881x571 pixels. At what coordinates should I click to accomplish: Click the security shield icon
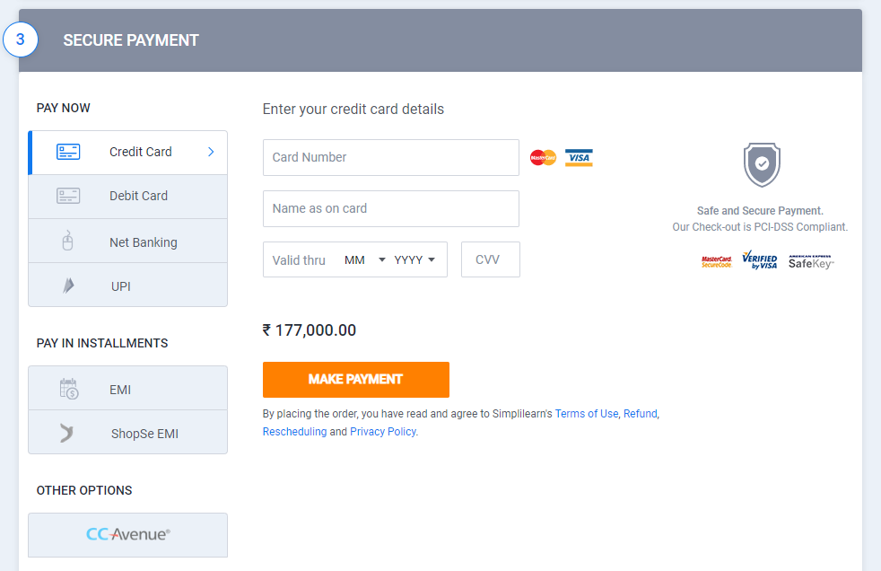coord(762,164)
